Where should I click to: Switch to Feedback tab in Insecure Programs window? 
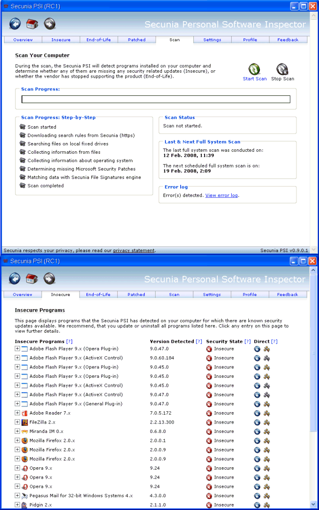pos(288,294)
